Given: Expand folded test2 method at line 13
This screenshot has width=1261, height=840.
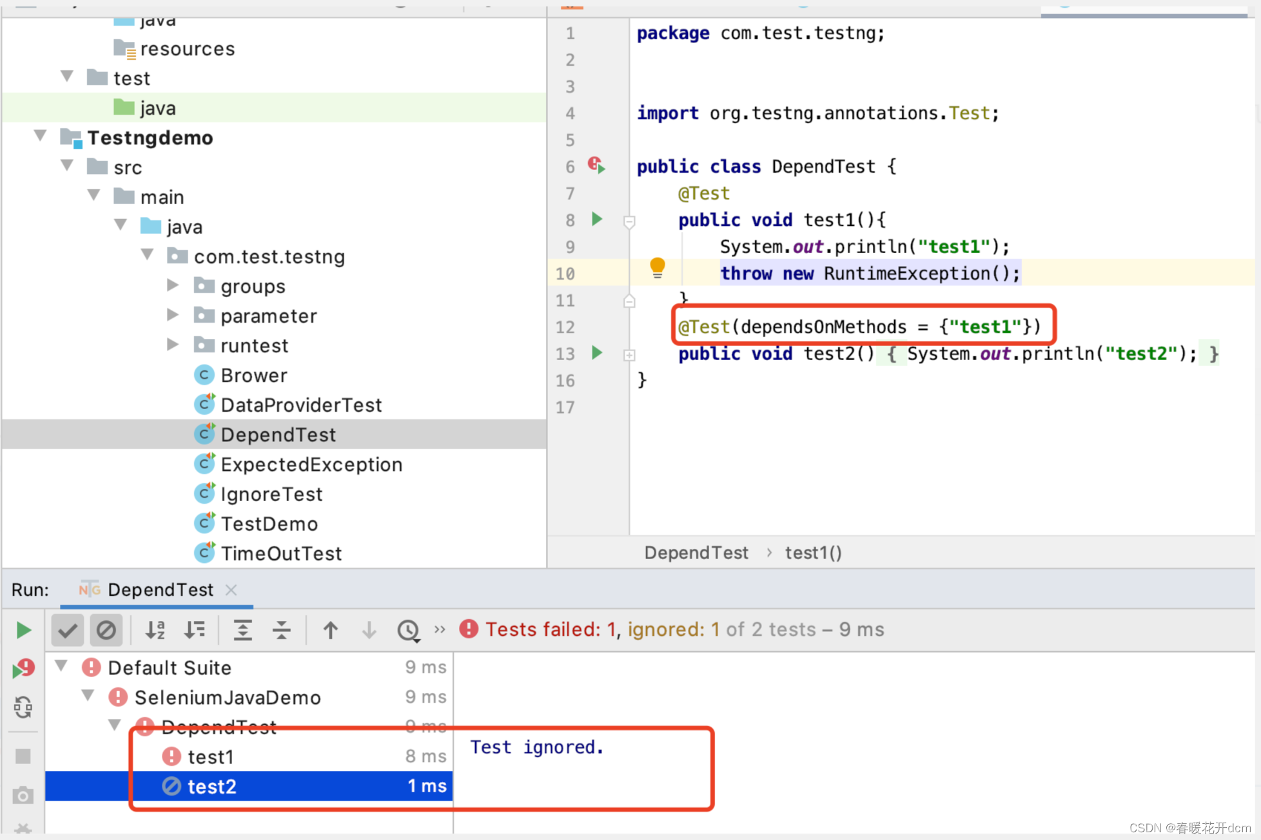Looking at the screenshot, I should click(x=629, y=355).
